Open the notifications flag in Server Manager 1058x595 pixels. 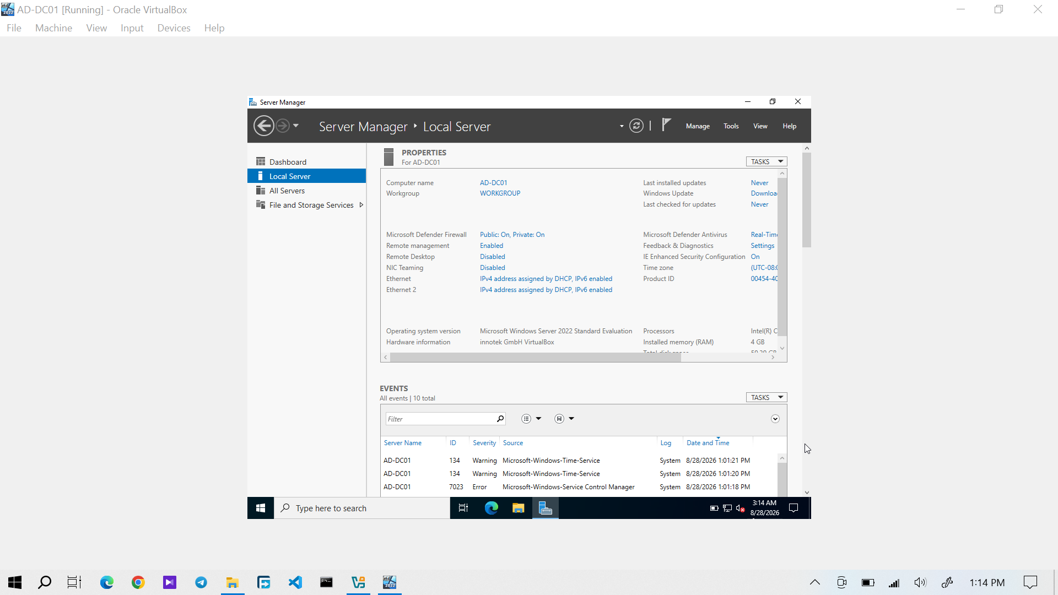(666, 125)
